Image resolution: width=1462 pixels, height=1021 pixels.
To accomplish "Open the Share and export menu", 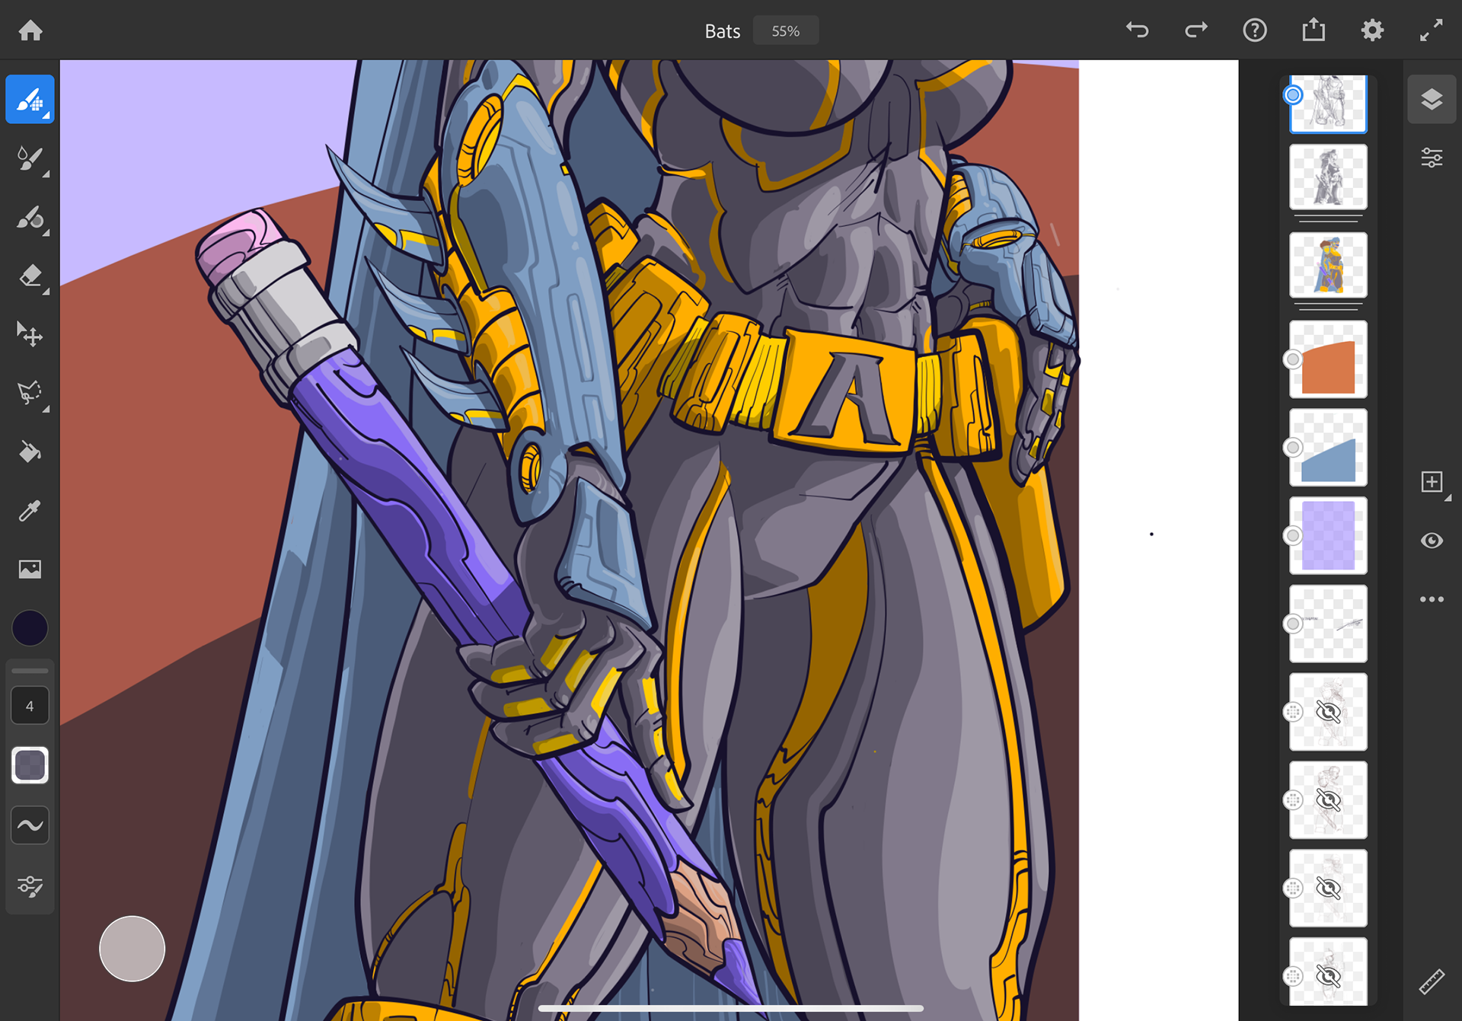I will [1314, 30].
